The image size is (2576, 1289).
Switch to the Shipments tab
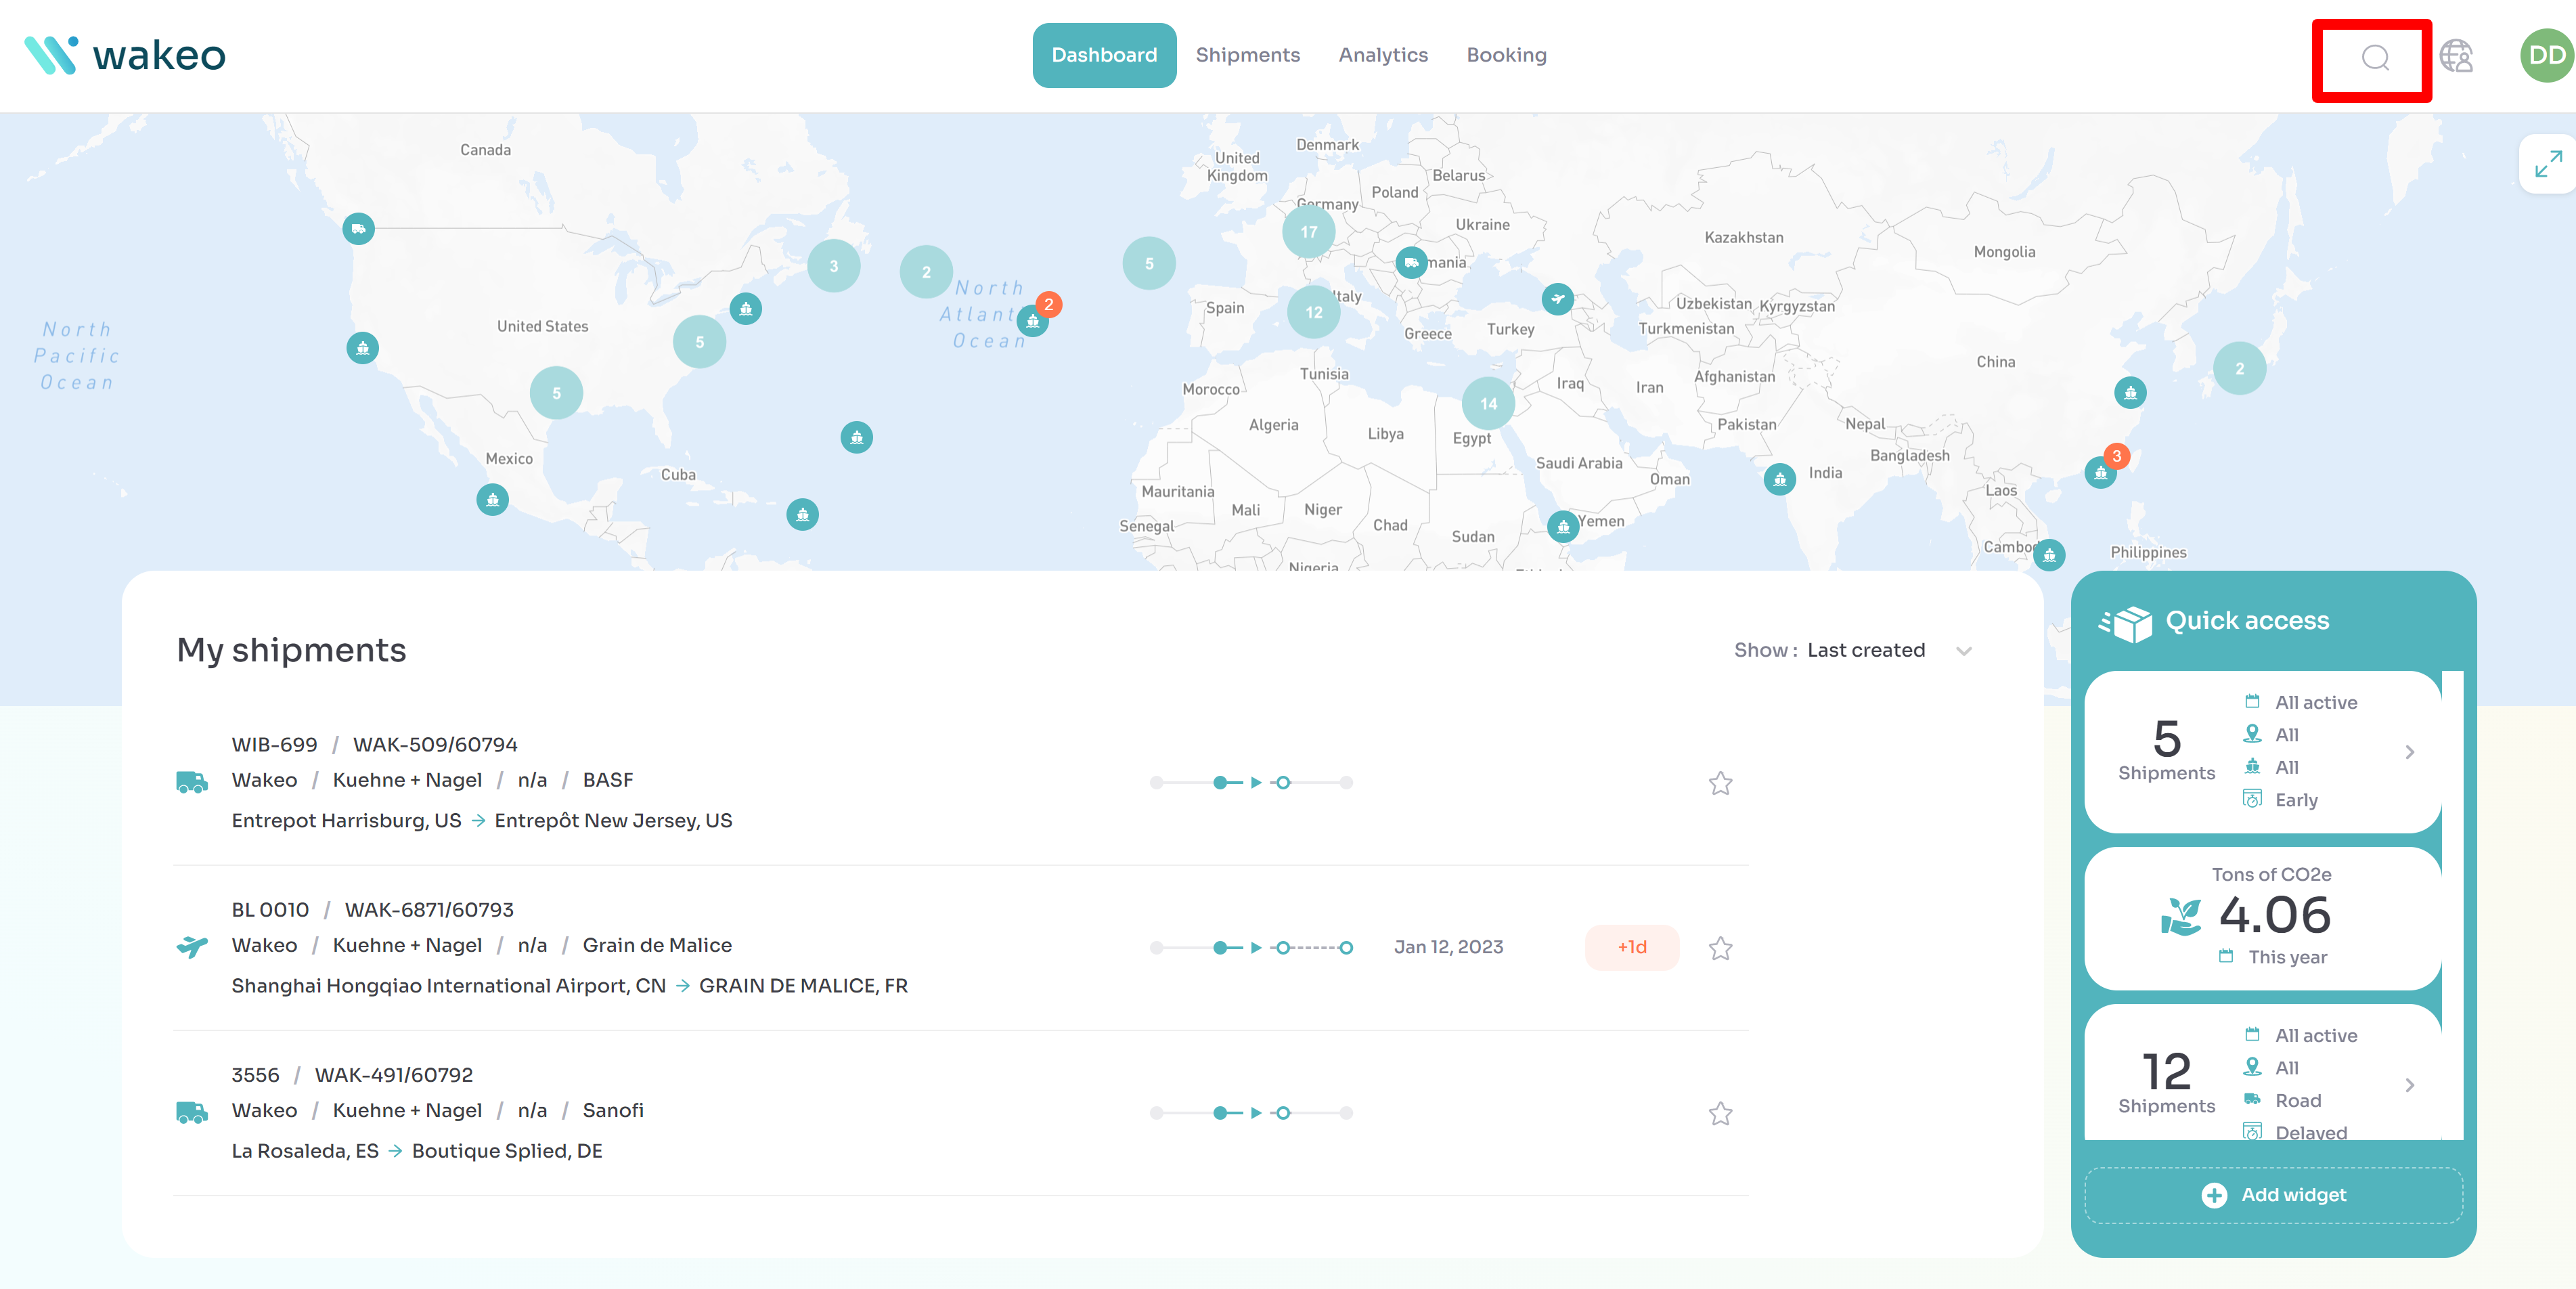pyautogui.click(x=1247, y=56)
